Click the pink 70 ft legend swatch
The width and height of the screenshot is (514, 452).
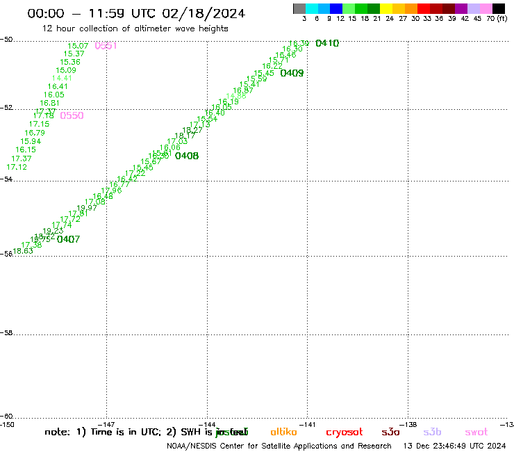(486, 8)
